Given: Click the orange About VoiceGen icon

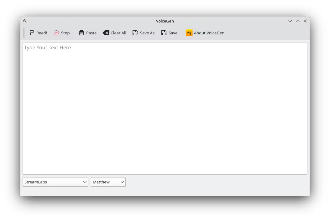Looking at the screenshot, I should 189,33.
